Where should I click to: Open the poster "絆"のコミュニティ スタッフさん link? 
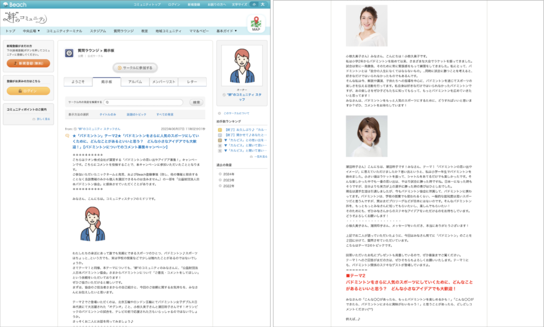pyautogui.click(x=99, y=129)
